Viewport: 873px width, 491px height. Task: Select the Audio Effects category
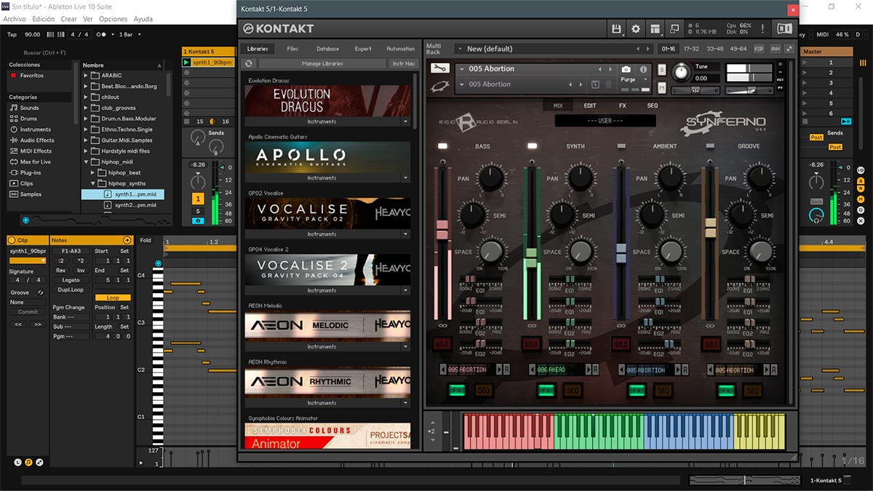pos(37,140)
